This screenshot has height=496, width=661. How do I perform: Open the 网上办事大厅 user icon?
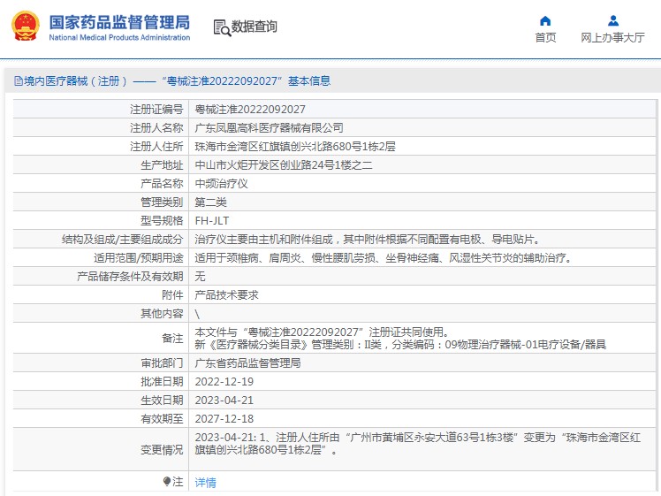coord(613,20)
